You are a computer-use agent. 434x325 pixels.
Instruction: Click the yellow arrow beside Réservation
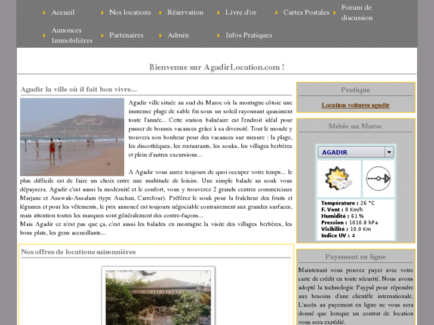pos(161,13)
